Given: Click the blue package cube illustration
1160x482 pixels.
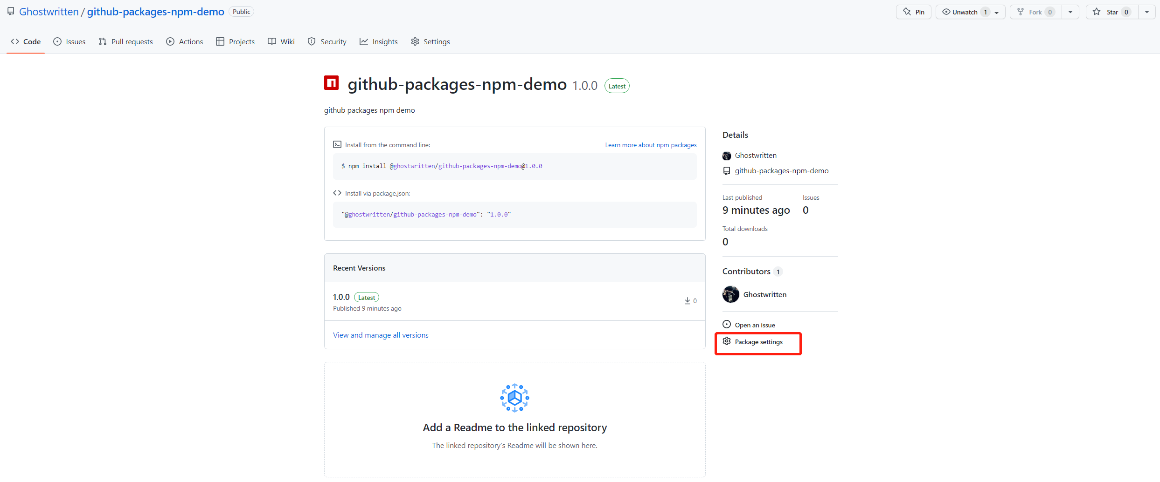Looking at the screenshot, I should point(514,398).
